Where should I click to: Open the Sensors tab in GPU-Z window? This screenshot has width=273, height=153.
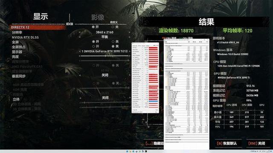pos(139,45)
